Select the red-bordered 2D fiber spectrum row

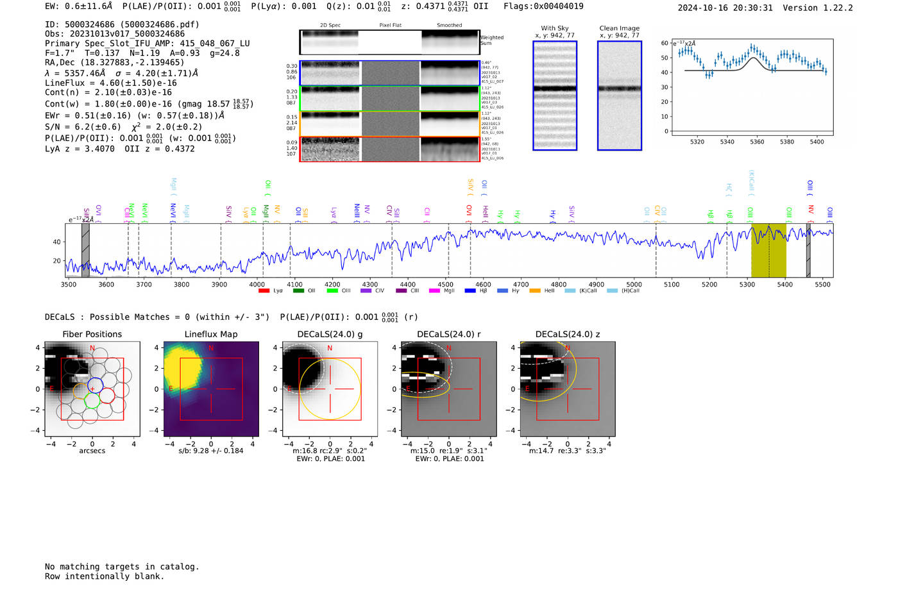(389, 149)
